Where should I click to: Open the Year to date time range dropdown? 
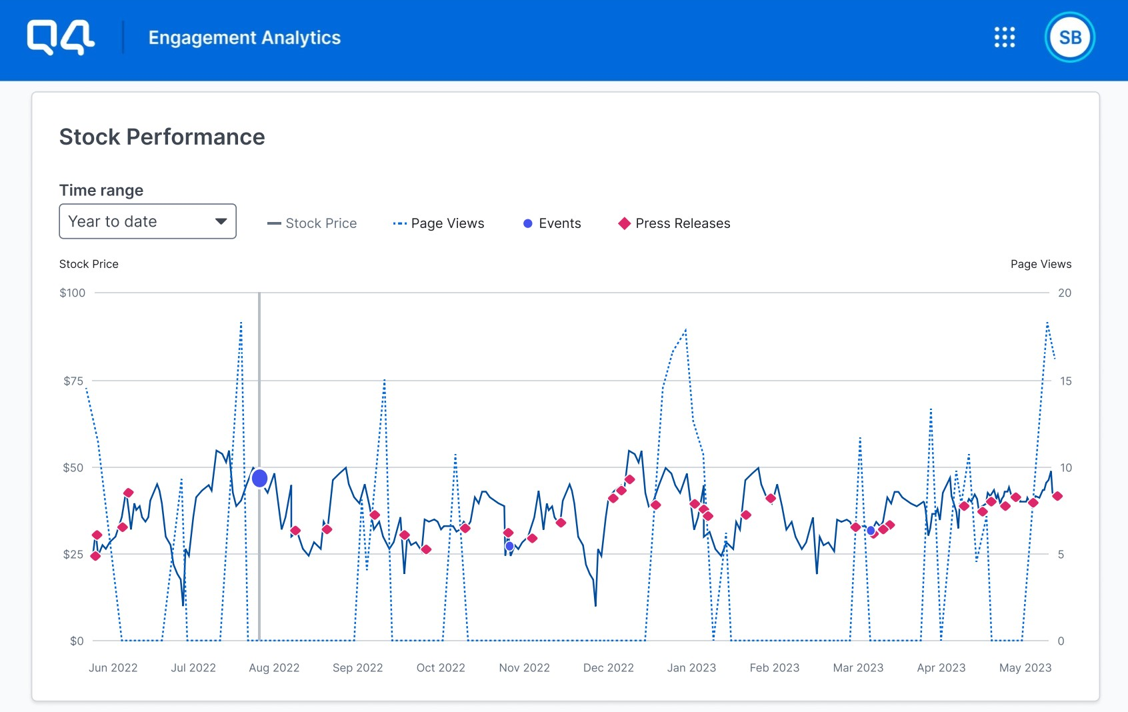click(148, 221)
